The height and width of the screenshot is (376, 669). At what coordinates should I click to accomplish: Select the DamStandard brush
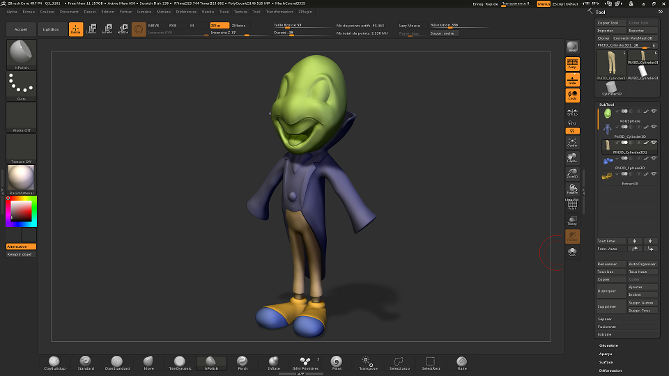tap(117, 363)
